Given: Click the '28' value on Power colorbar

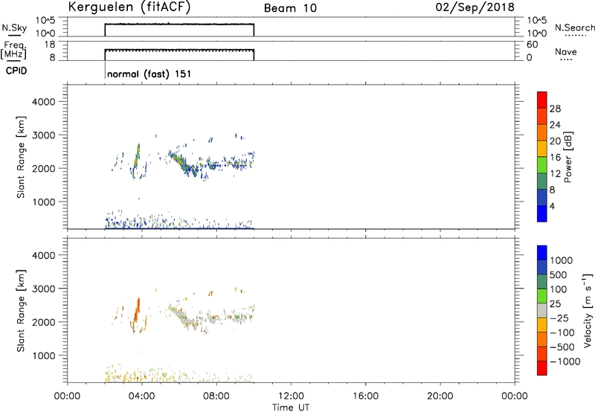Looking at the screenshot, I should (555, 109).
